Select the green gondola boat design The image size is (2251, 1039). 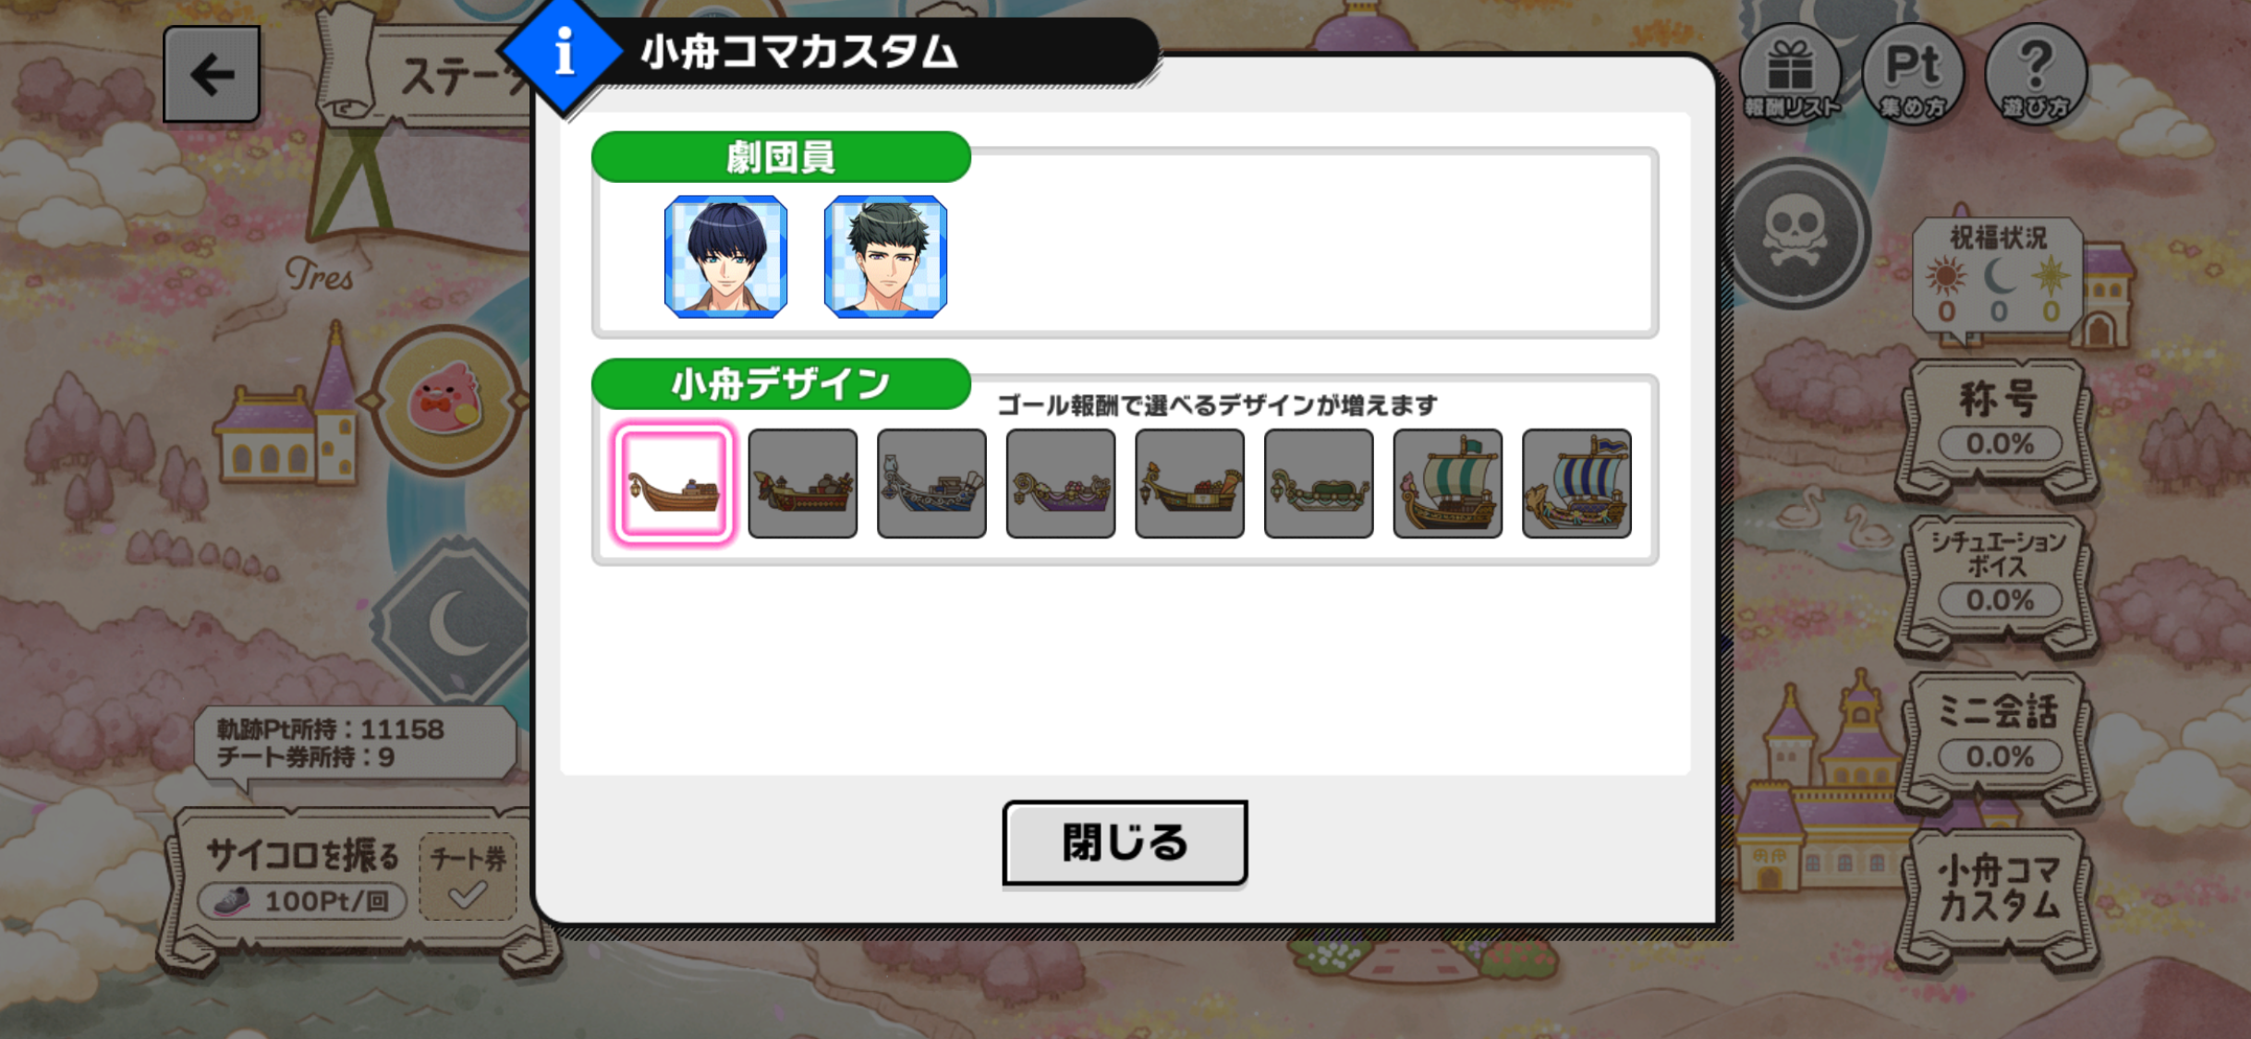click(x=1319, y=483)
